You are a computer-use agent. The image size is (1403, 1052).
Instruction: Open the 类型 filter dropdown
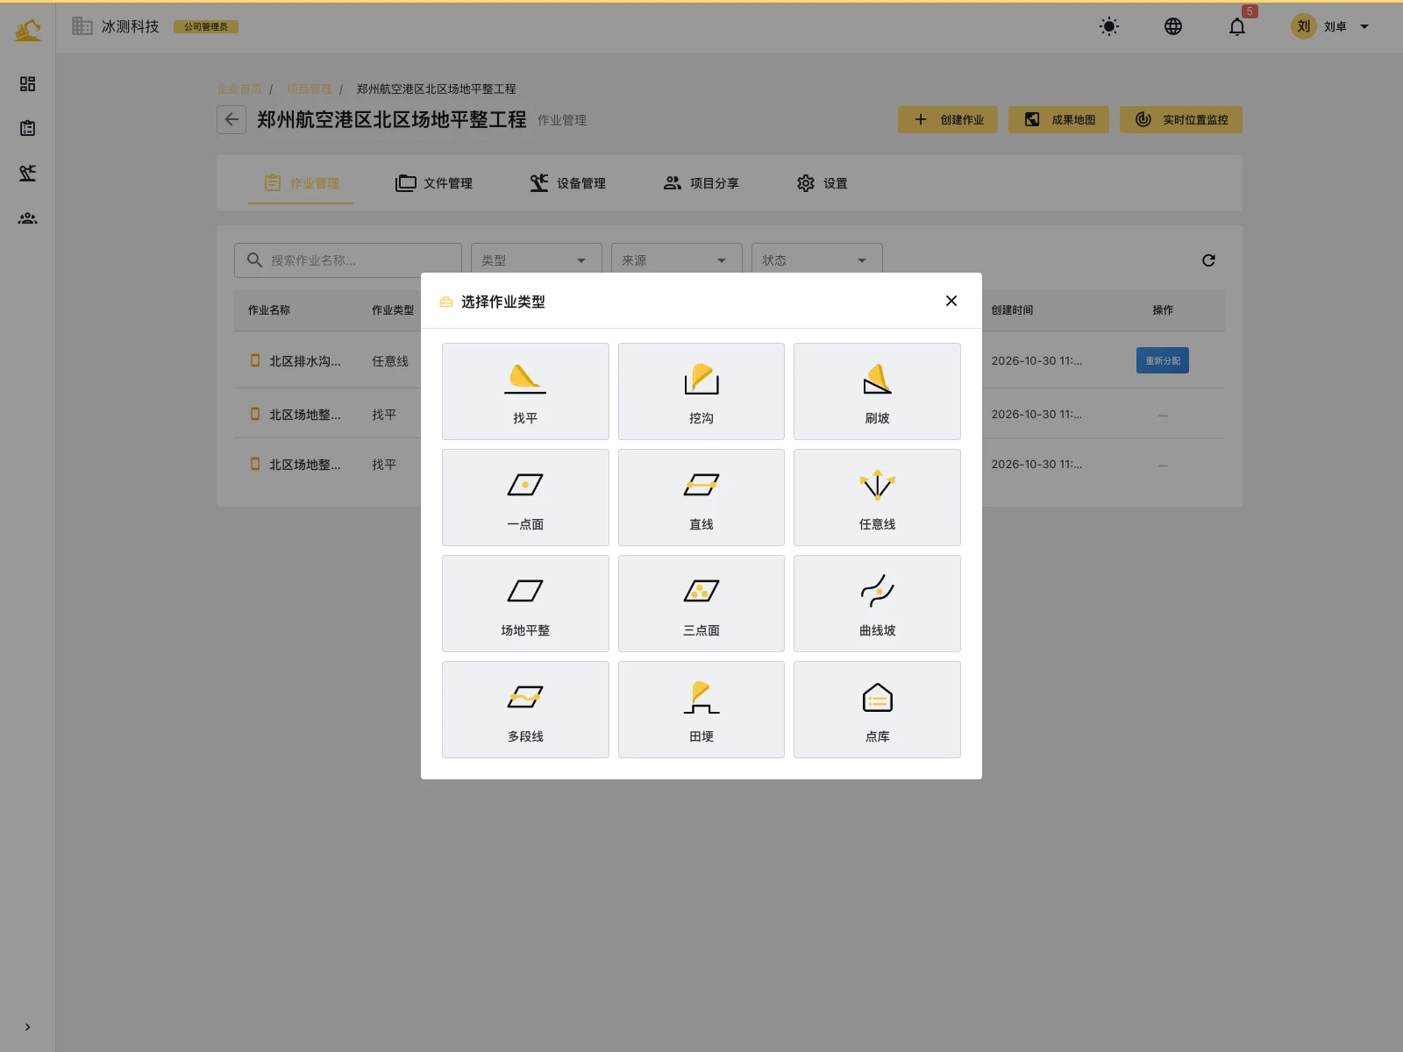(537, 260)
